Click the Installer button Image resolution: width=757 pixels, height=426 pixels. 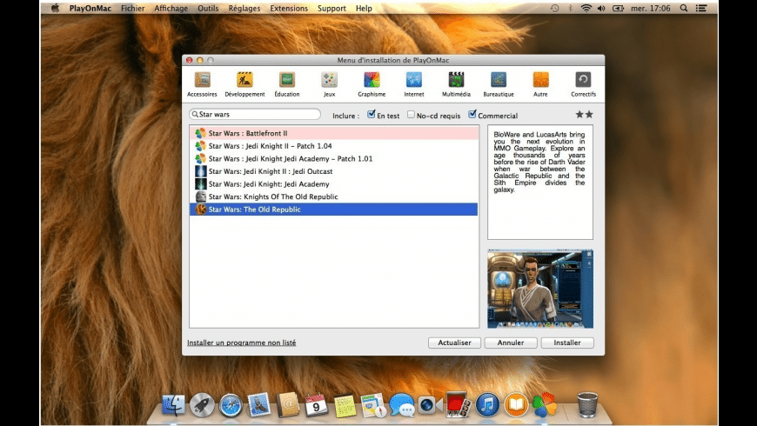(x=567, y=343)
